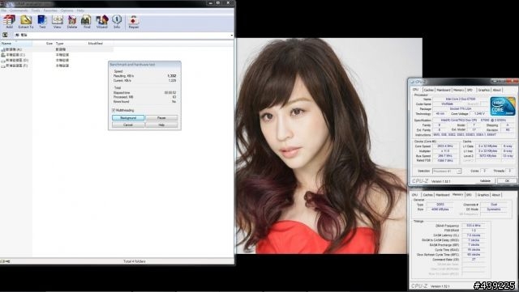Image resolution: width=519 pixels, height=292 pixels.
Task: Open the Favorites menu in WinRAR
Action: click(x=50, y=11)
